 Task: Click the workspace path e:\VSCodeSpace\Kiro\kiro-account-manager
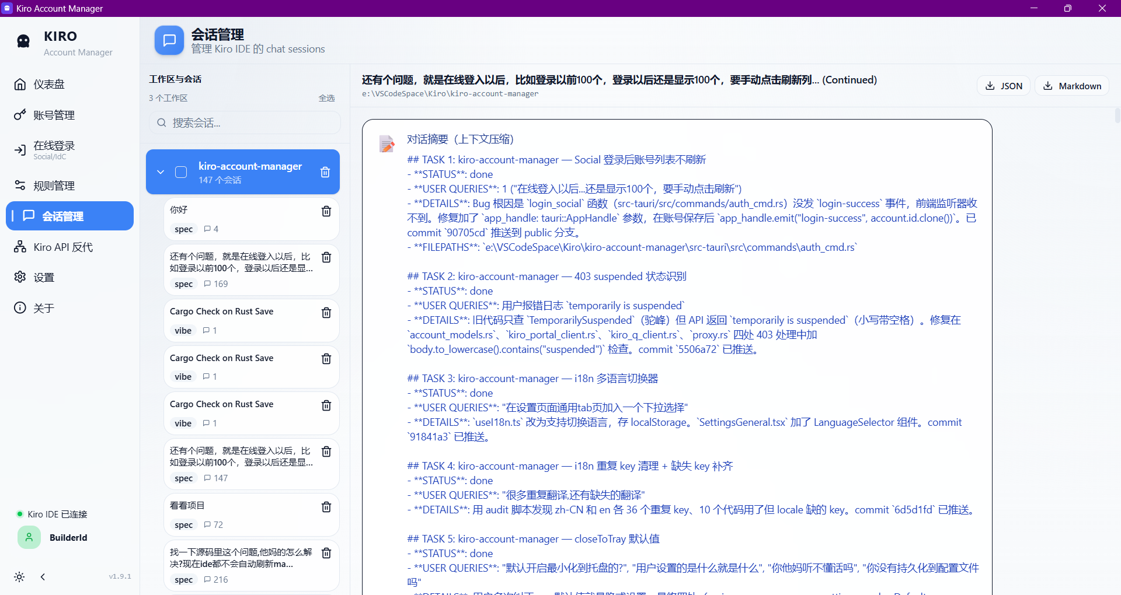450,94
